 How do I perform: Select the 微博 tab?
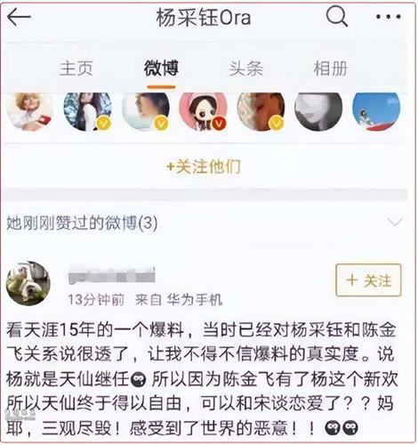[x=161, y=69]
